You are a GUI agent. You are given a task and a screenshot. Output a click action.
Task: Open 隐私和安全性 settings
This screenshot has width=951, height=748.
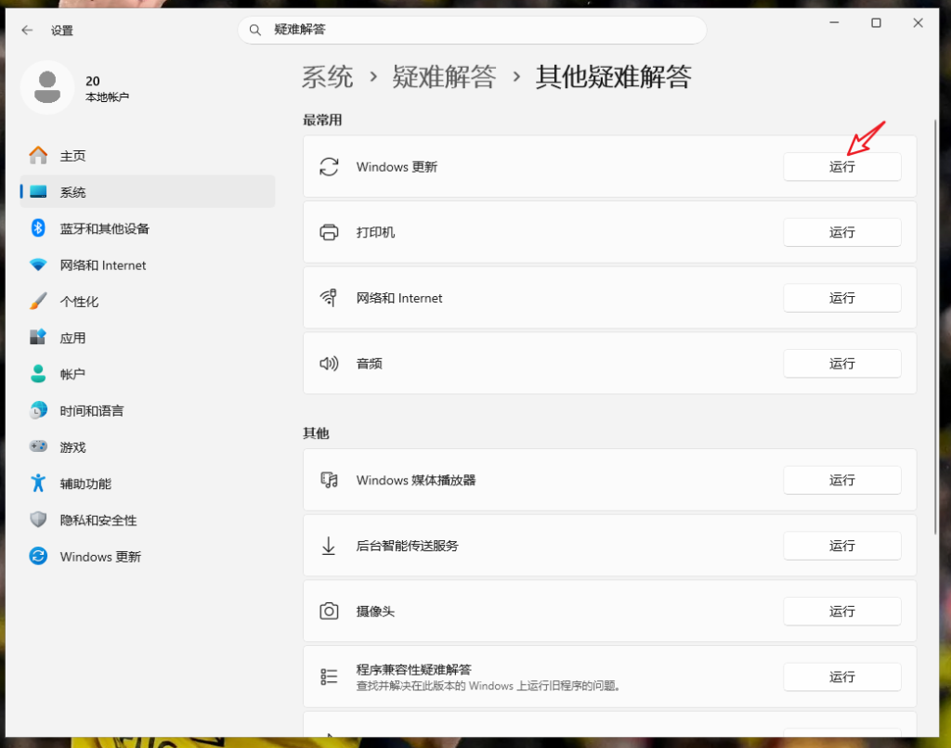148,520
